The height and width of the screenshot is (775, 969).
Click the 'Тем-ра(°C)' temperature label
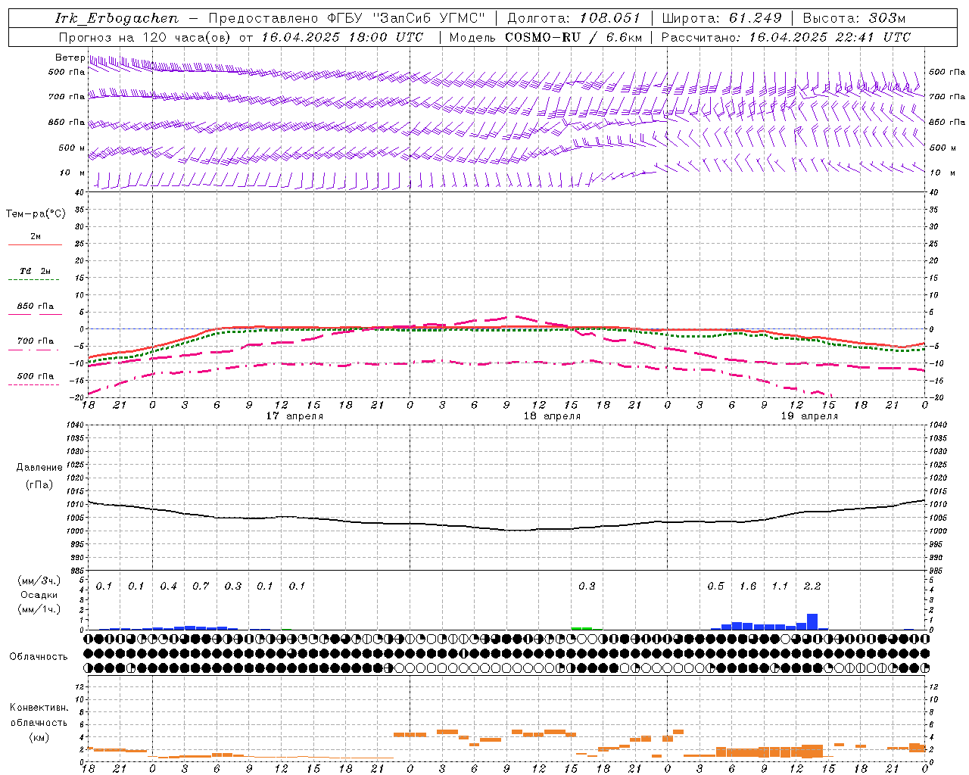pyautogui.click(x=36, y=214)
